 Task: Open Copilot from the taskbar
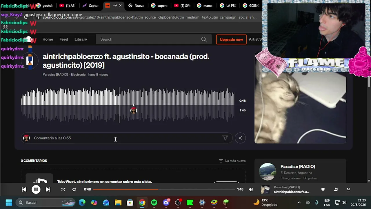tap(94, 202)
